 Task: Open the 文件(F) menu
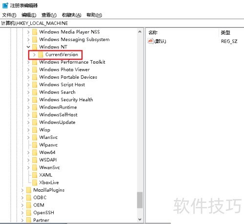click(9, 15)
